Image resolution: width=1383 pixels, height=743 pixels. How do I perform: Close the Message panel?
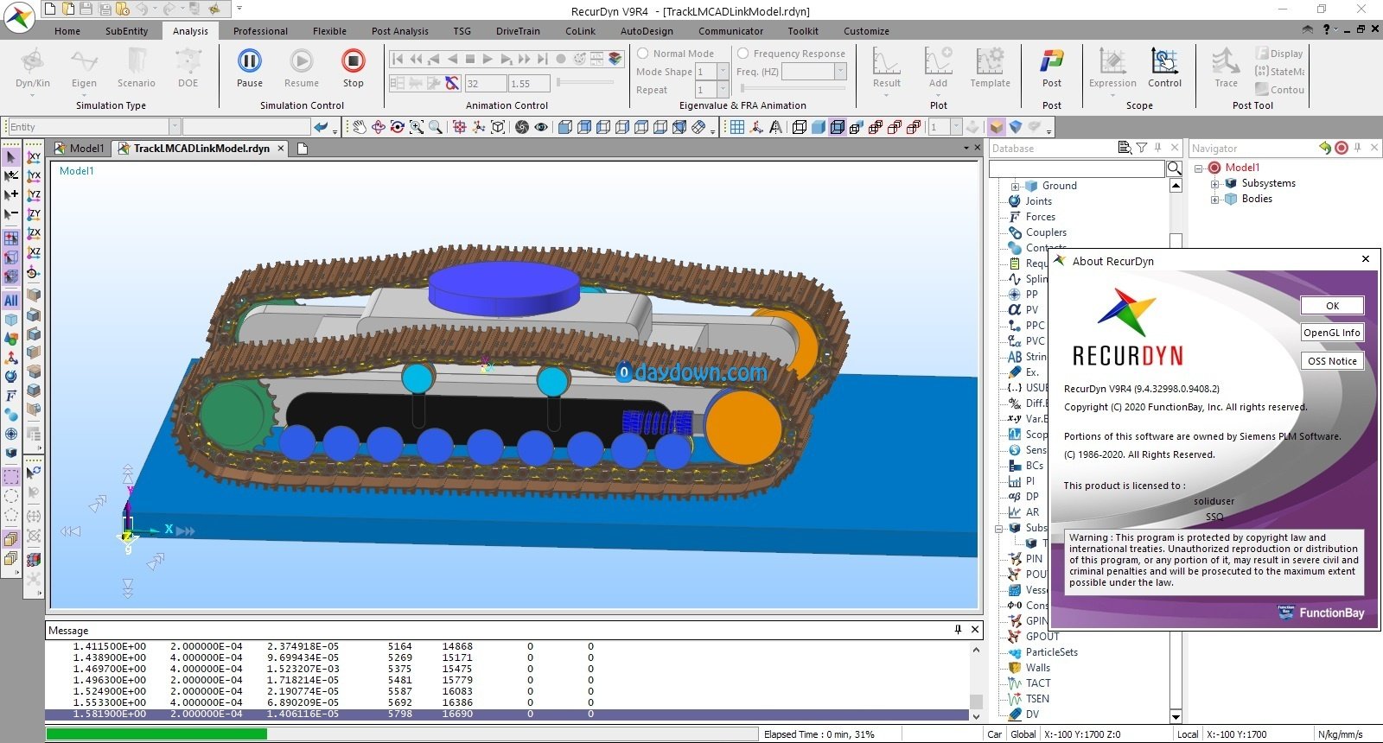(x=975, y=630)
